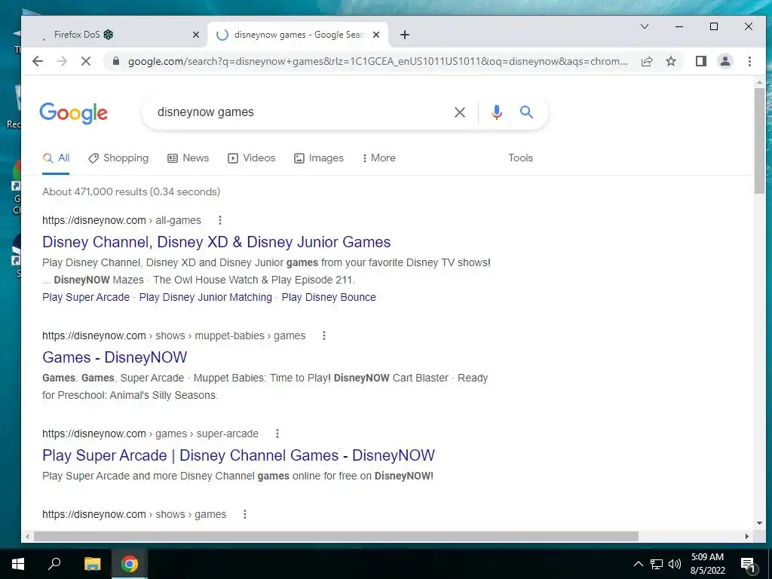This screenshot has height=579, width=772.
Task: Open the network status tray icon
Action: [657, 564]
